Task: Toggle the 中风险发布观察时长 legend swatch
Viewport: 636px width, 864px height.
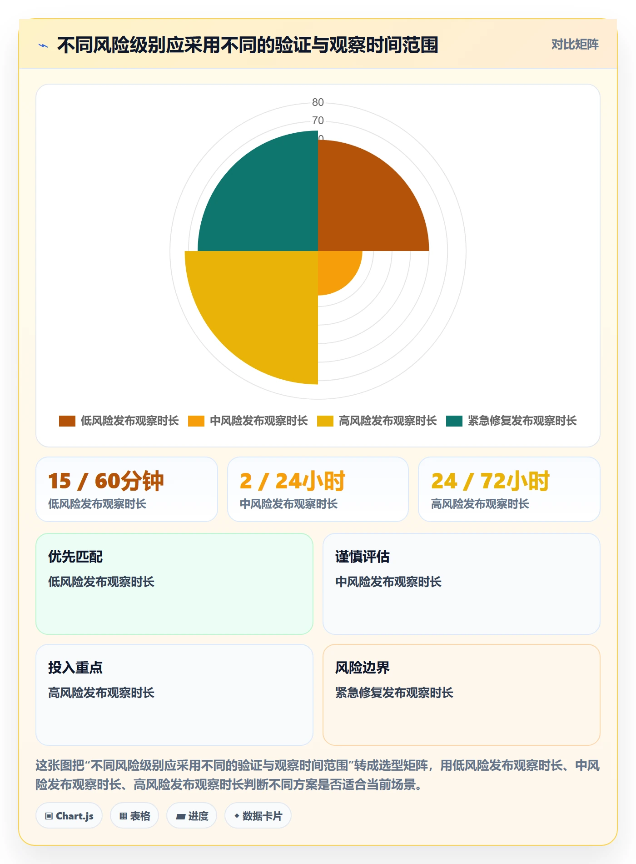Action: (196, 421)
